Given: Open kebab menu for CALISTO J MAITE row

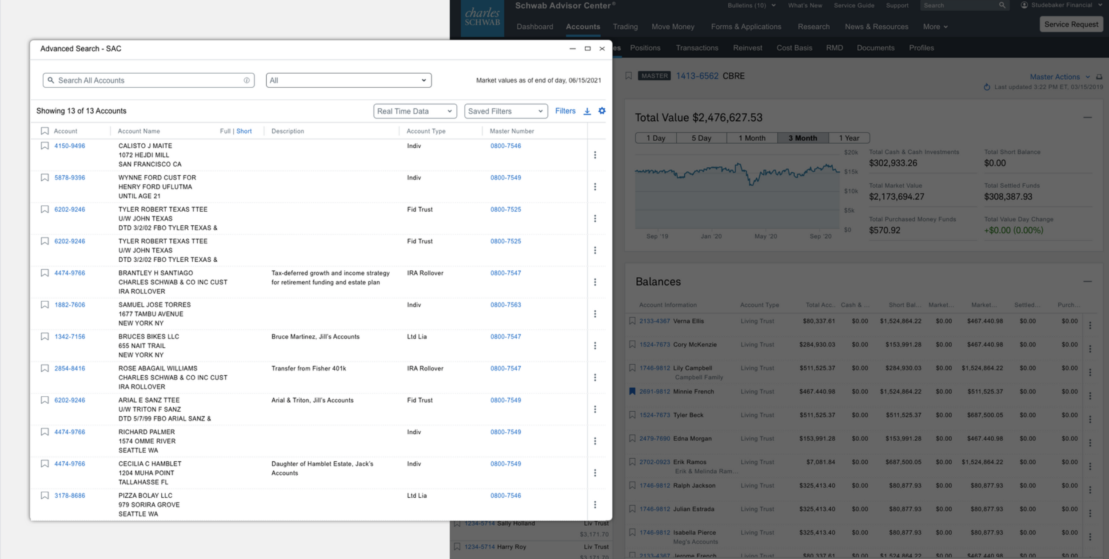Looking at the screenshot, I should coord(595,155).
